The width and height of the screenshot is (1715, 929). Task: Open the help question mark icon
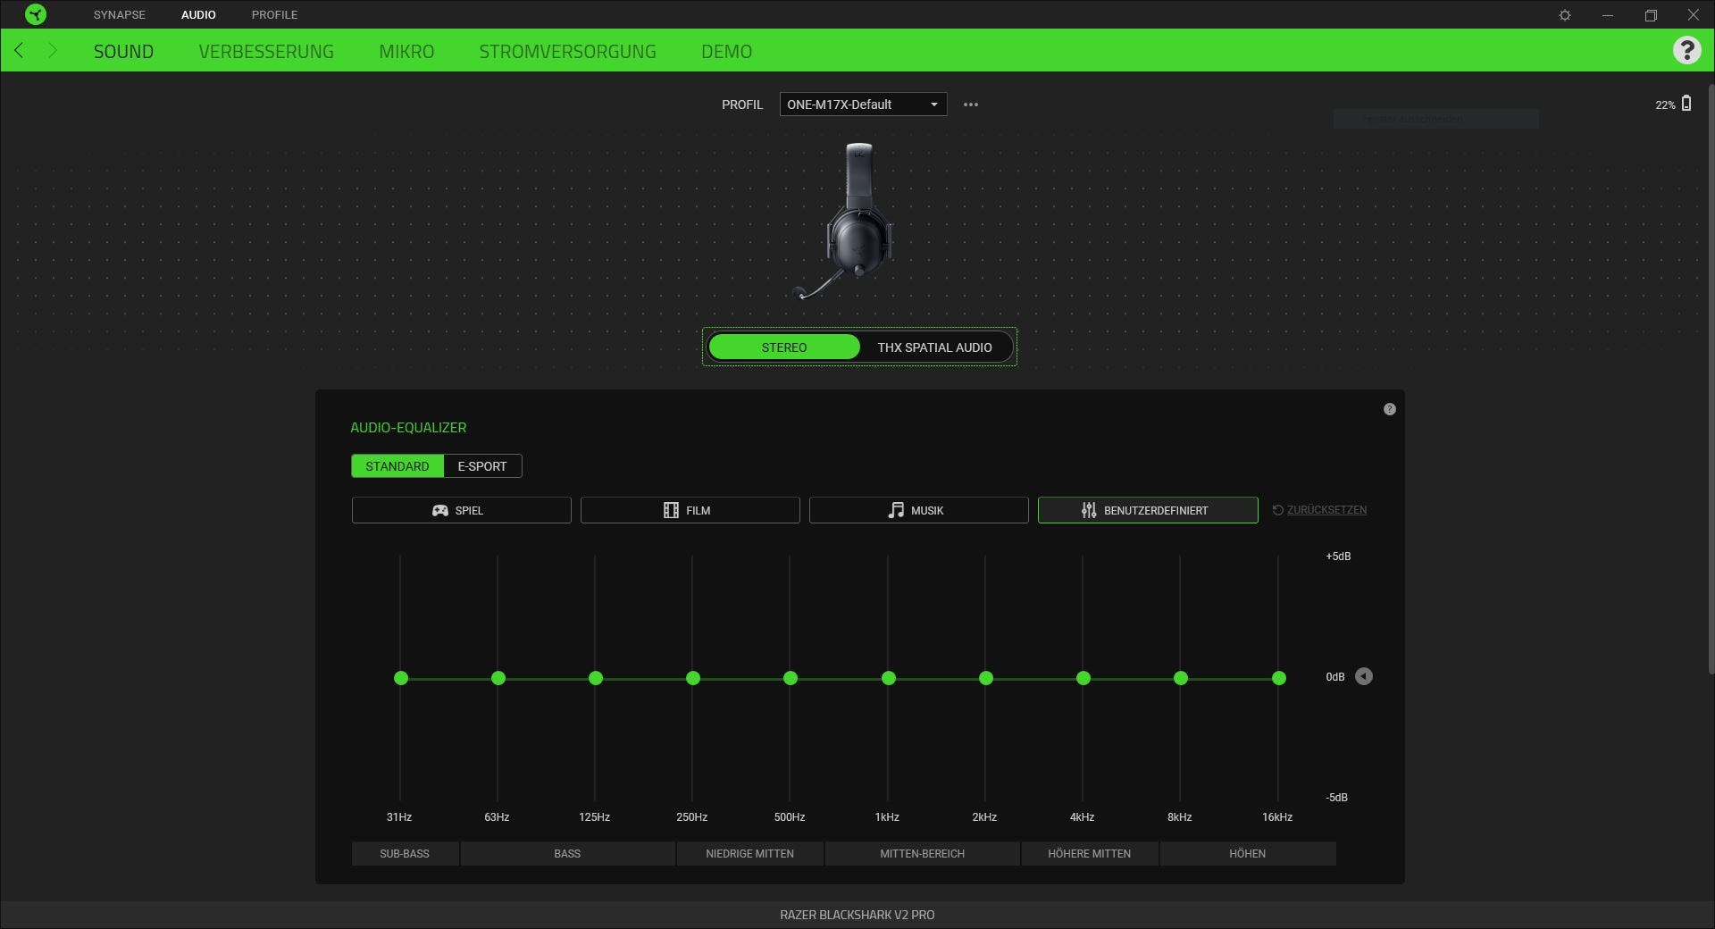click(x=1686, y=50)
